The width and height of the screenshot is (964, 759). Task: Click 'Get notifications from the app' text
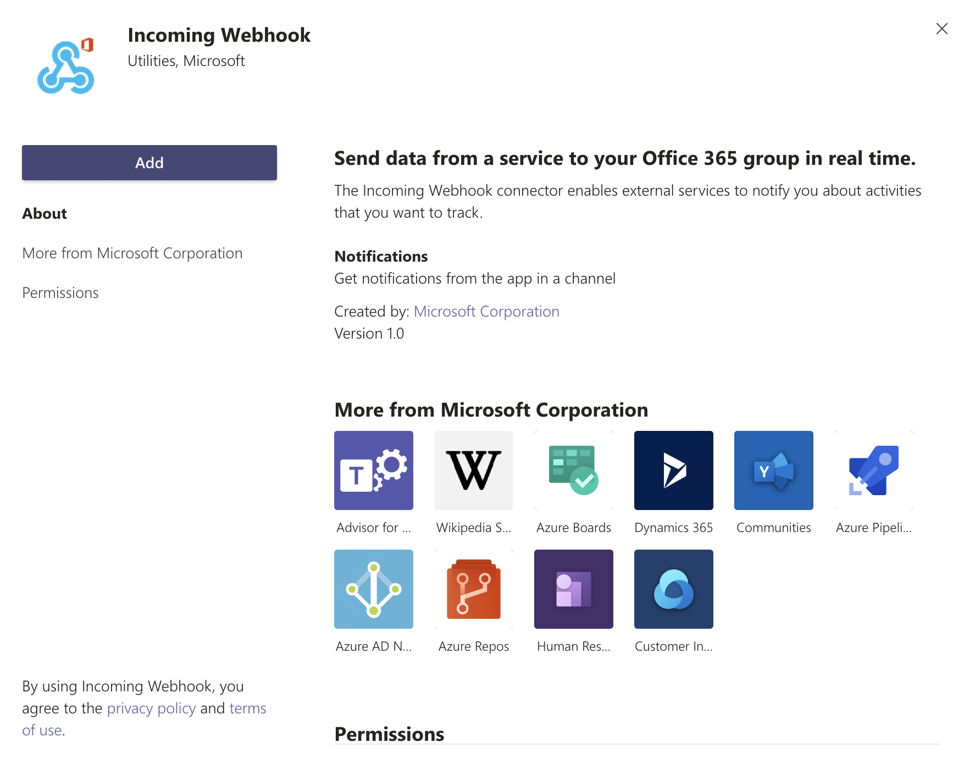pos(475,279)
